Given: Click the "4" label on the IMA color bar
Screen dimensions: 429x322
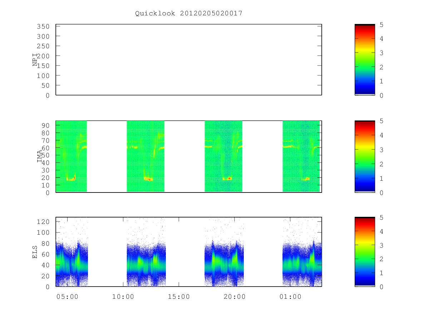Looking at the screenshot, I should [x=381, y=136].
